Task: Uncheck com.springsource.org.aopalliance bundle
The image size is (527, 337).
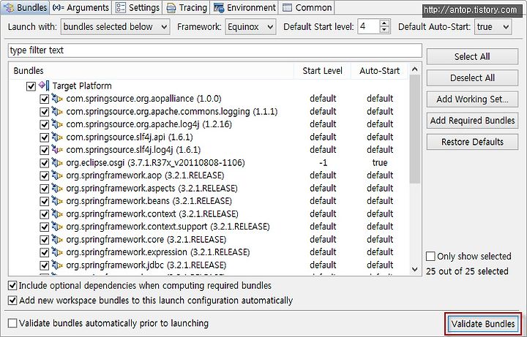Action: 45,99
